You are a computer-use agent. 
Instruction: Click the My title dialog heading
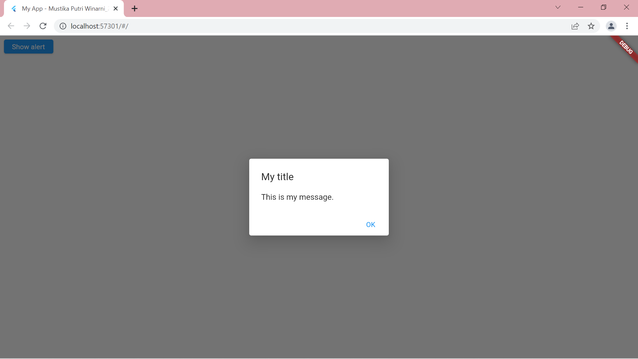[277, 177]
